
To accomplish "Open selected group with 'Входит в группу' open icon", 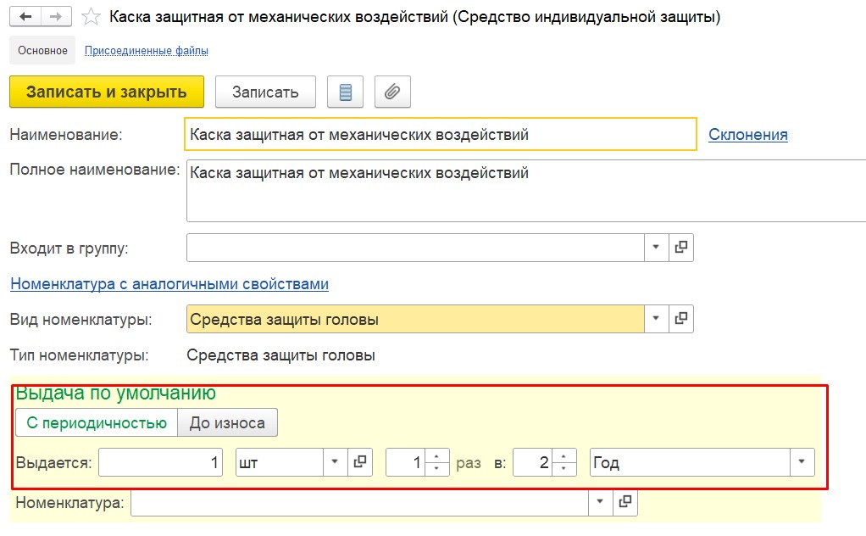I will 681,247.
